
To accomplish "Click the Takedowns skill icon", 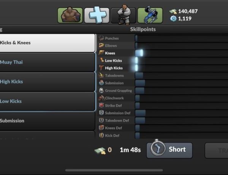I will point(101,75).
